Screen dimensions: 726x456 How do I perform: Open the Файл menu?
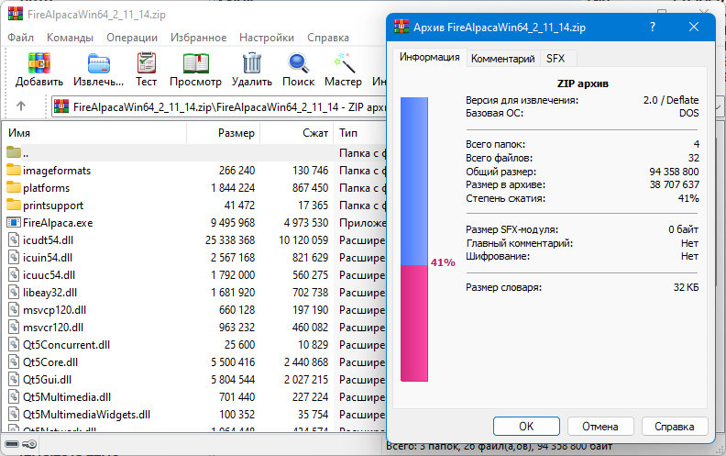[20, 37]
